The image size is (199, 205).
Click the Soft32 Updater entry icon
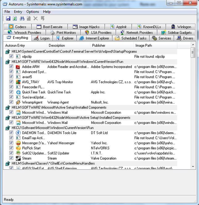(18, 153)
